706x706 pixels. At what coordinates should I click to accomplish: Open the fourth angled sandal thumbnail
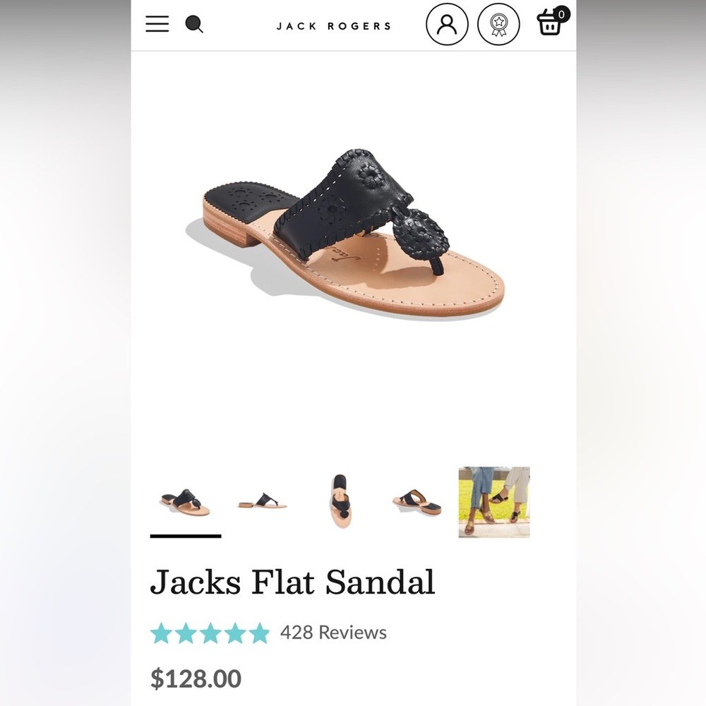click(x=417, y=503)
